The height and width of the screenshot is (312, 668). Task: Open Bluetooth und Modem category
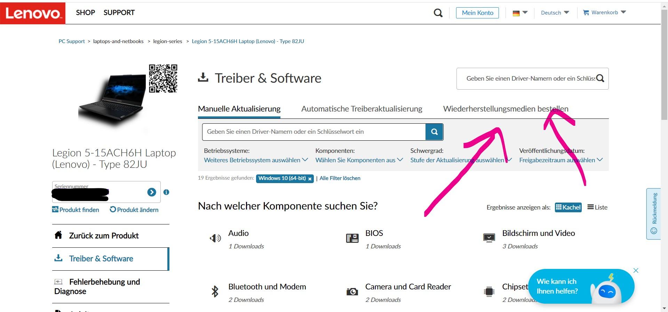(267, 287)
